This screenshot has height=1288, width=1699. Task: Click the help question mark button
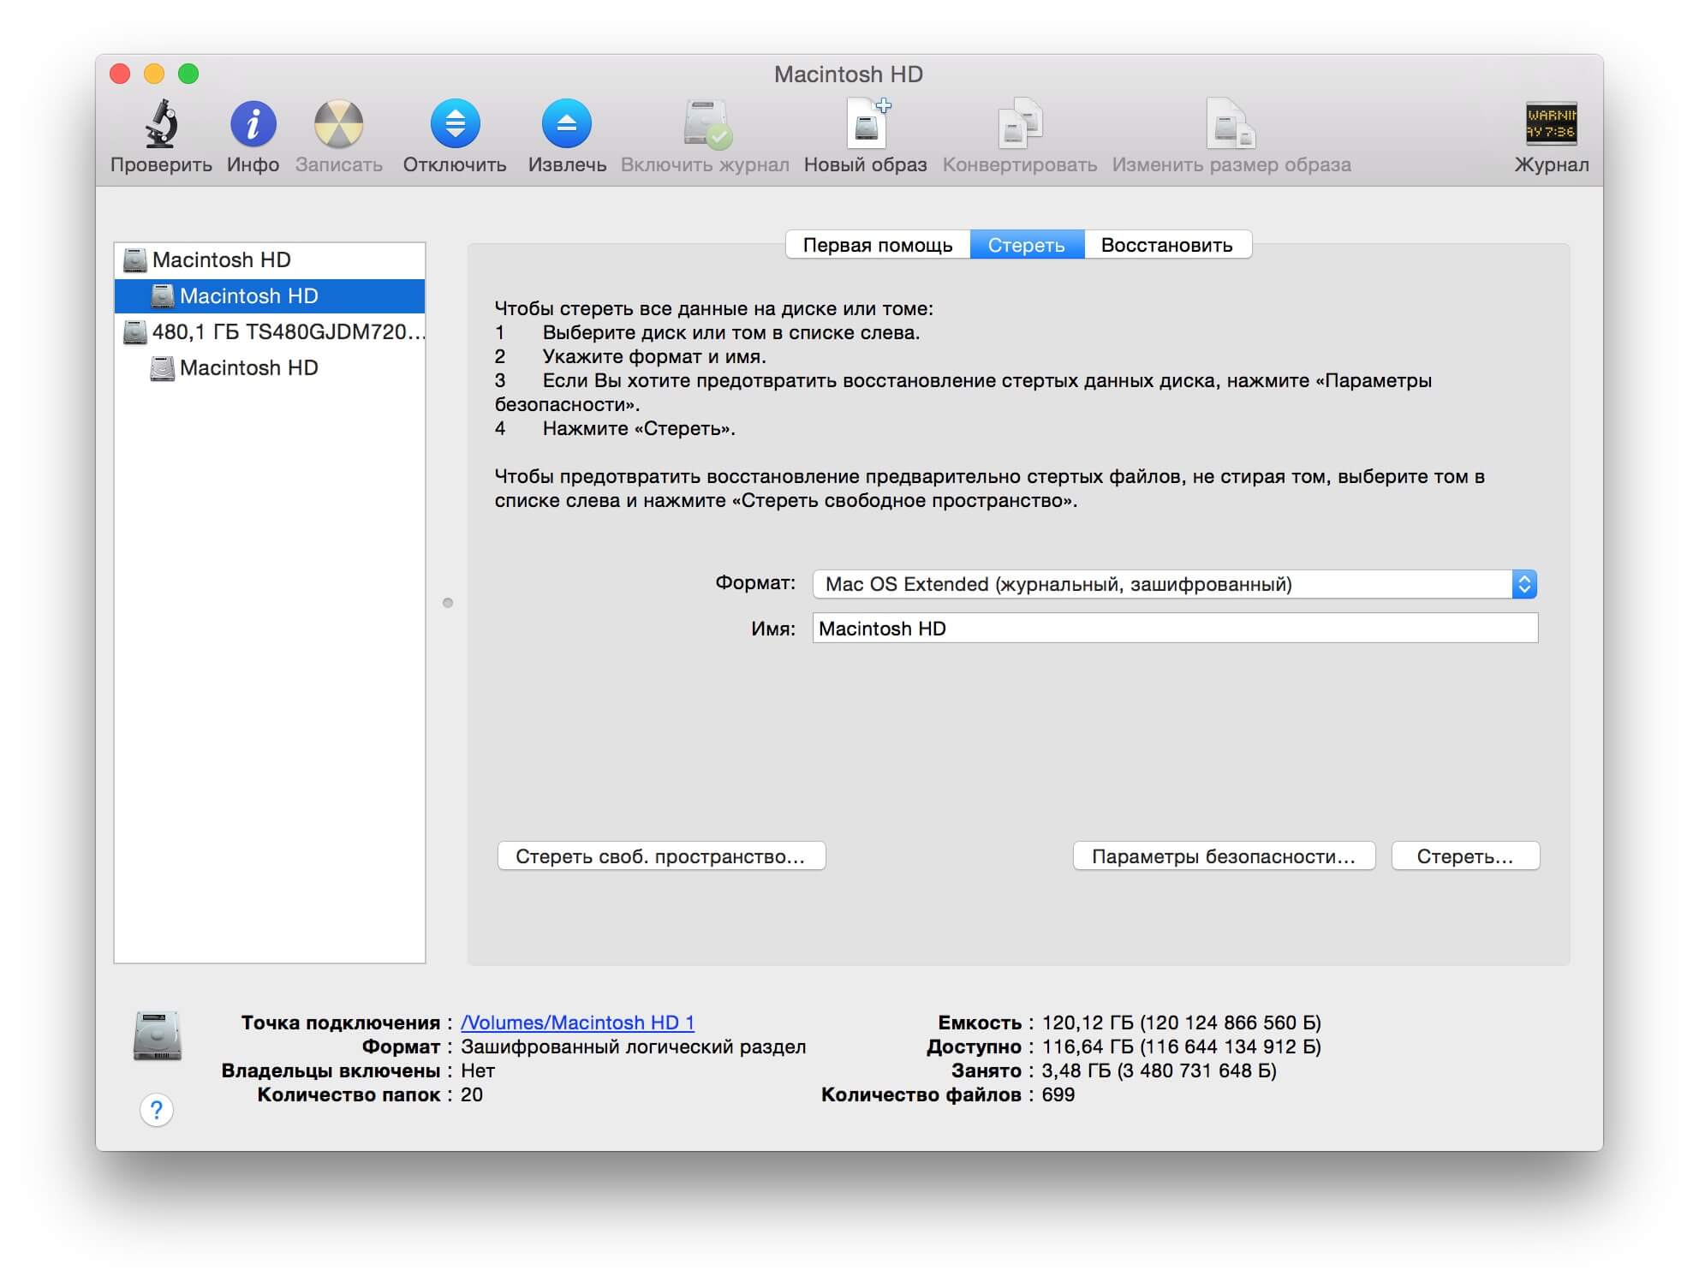coord(156,1110)
